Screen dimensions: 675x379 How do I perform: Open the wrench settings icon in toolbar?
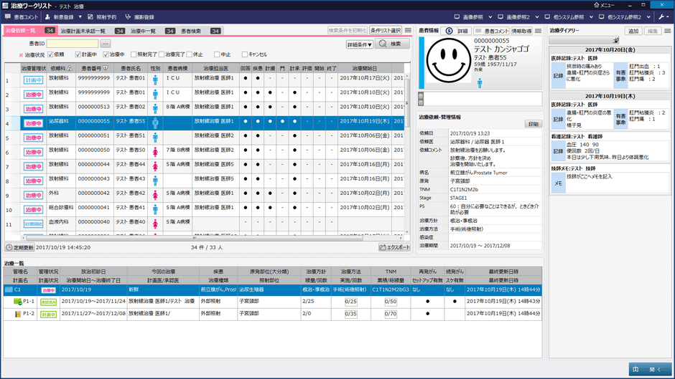(x=661, y=17)
